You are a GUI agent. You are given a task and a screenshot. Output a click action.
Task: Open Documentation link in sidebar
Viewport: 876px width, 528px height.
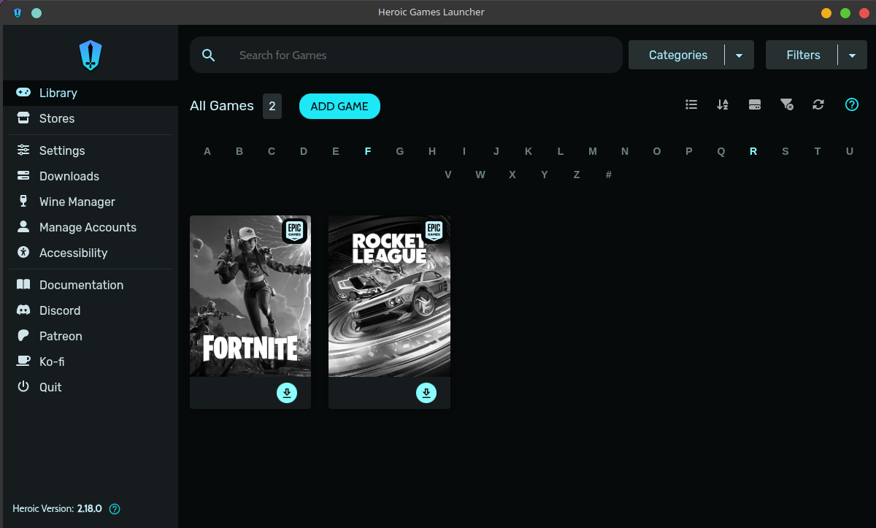(91, 285)
